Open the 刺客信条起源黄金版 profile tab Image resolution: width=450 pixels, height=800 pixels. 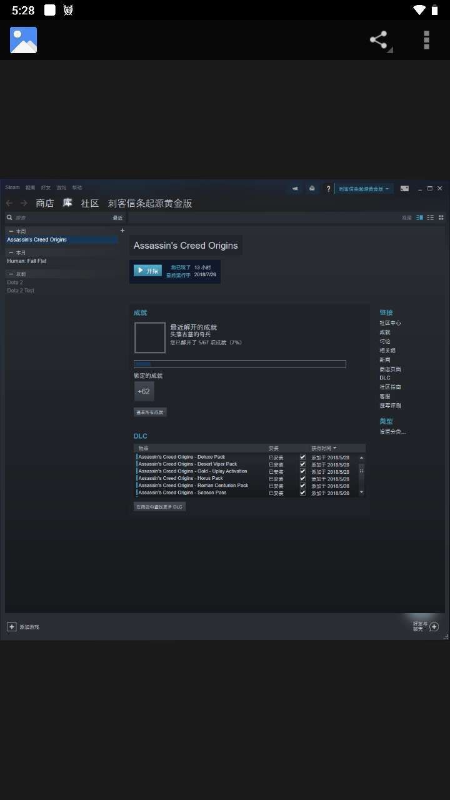(x=150, y=203)
